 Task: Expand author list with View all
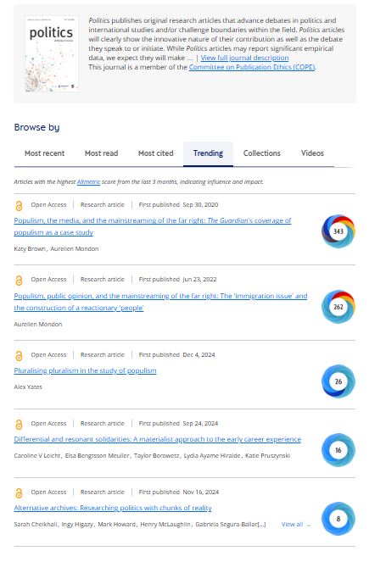click(x=296, y=525)
